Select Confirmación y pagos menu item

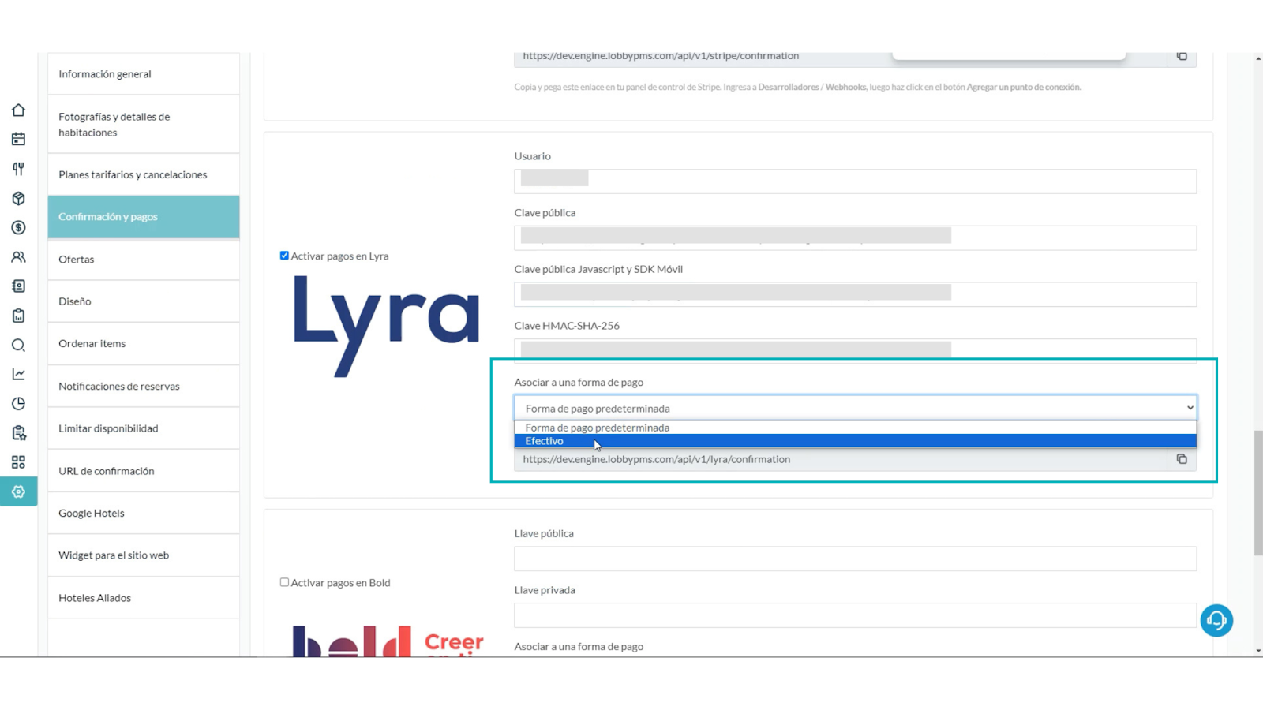(144, 217)
